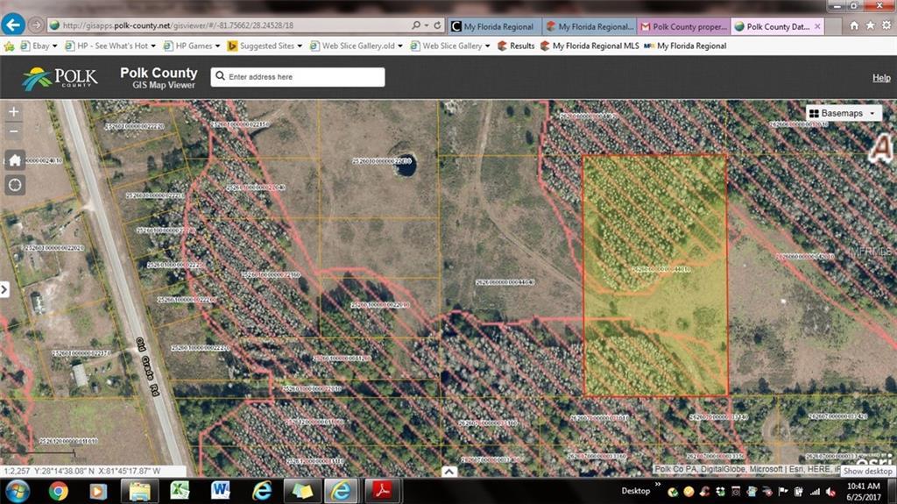This screenshot has height=504, width=897.
Task: Open Excel from the taskbar
Action: tap(180, 491)
